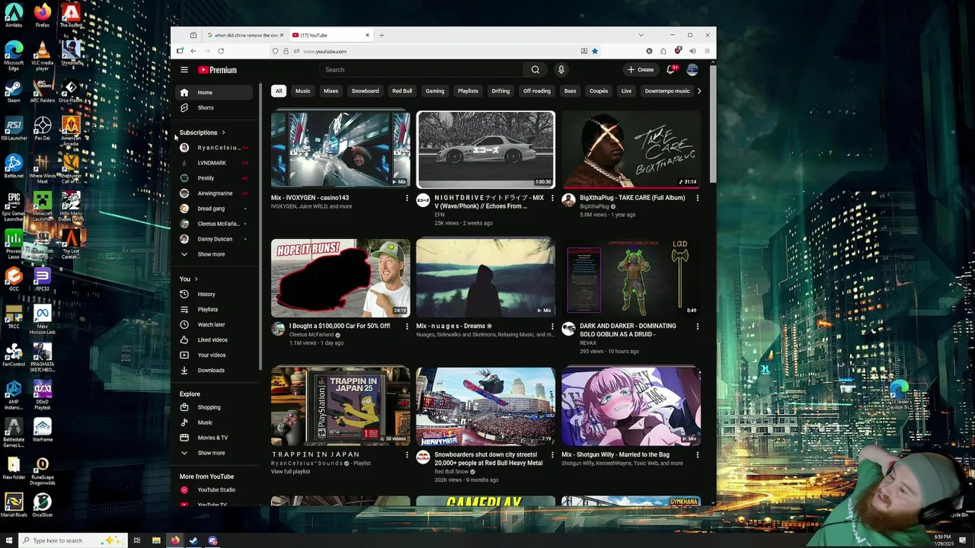
Task: Open File Explorer from the taskbar
Action: point(156,540)
